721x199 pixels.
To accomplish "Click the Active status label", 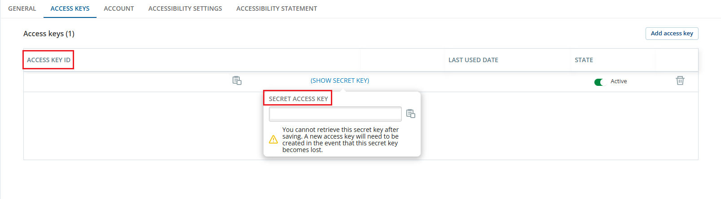I will 619,81.
